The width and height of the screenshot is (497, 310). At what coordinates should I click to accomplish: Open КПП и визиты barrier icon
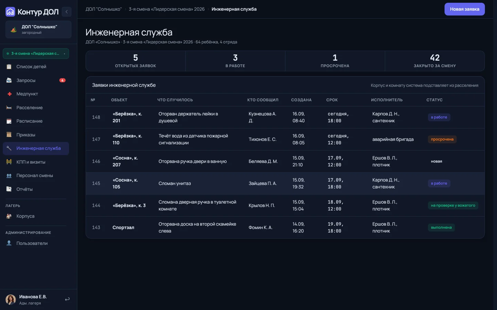coord(9,162)
